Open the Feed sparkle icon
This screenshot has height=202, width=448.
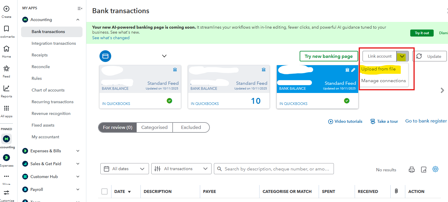(x=6, y=69)
